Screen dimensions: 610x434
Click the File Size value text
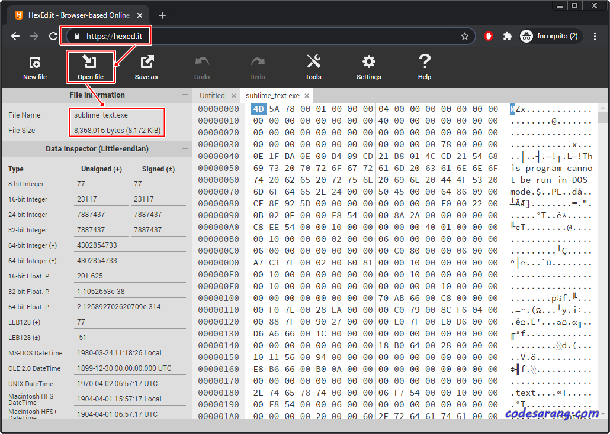click(117, 131)
